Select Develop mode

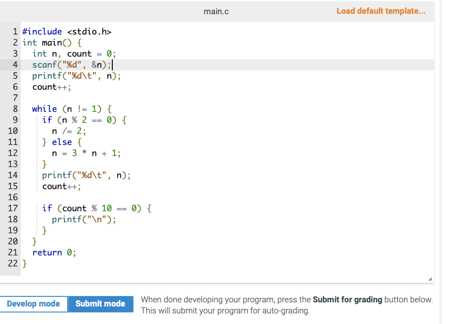33,304
